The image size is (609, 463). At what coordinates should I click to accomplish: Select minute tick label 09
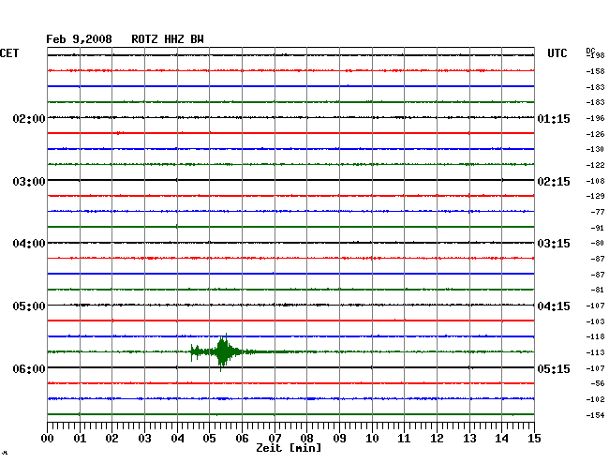(339, 439)
